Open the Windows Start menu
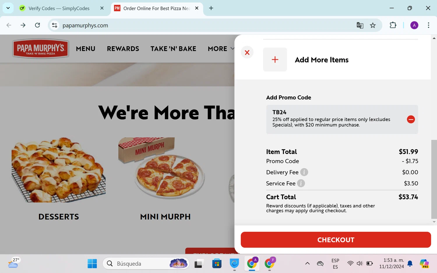 click(x=92, y=264)
